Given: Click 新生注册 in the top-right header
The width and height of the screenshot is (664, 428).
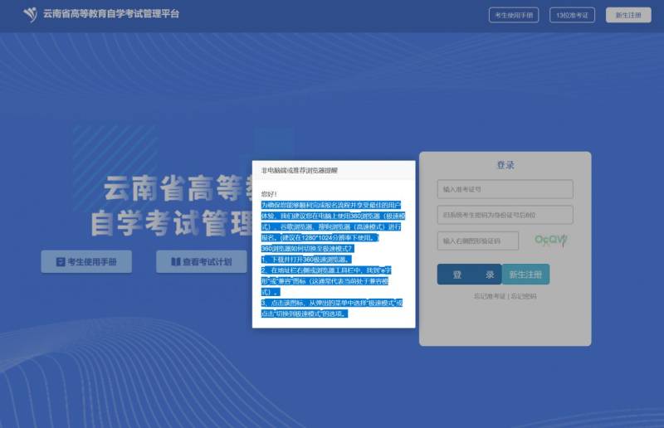Looking at the screenshot, I should pyautogui.click(x=628, y=15).
